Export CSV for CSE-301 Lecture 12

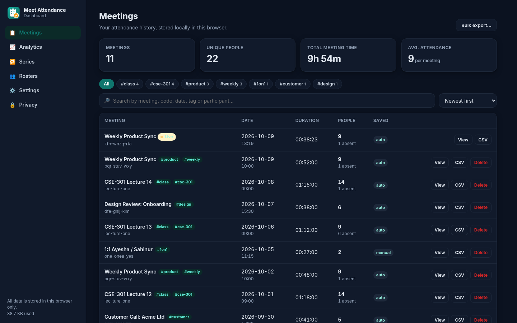click(x=460, y=298)
